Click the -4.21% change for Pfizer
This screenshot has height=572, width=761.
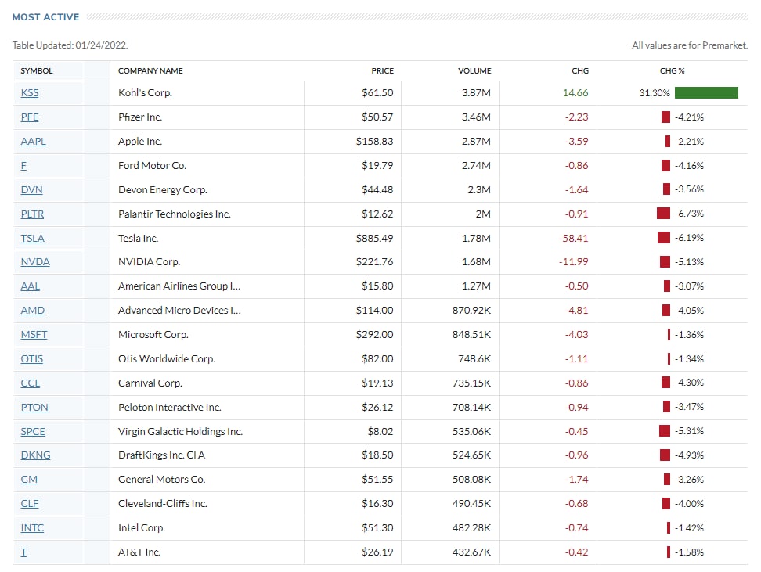(689, 117)
